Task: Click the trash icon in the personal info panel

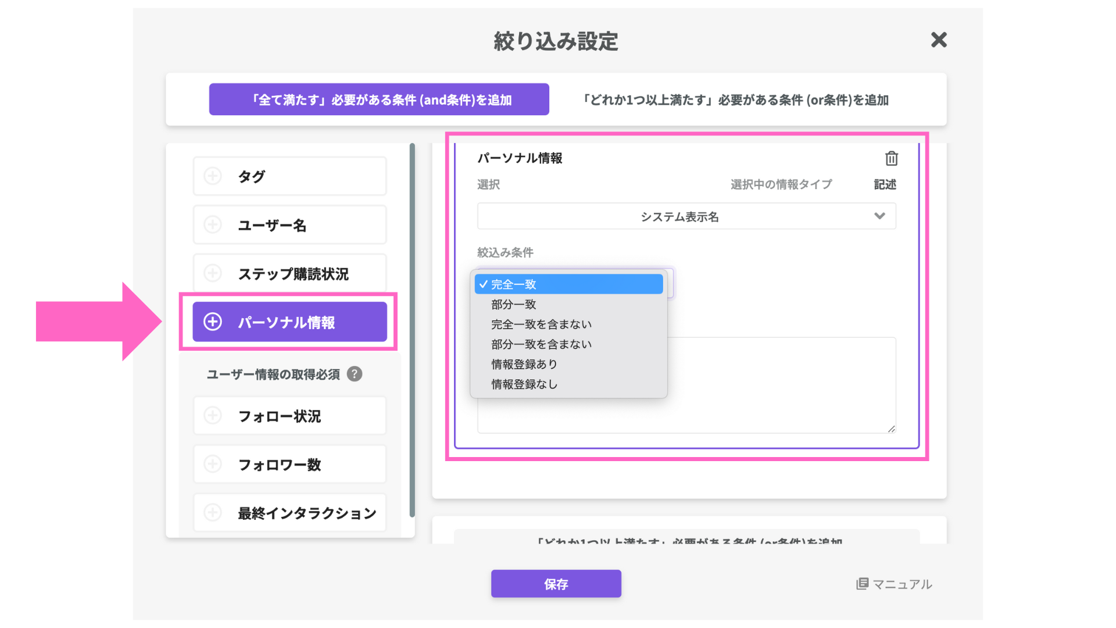Action: pyautogui.click(x=891, y=158)
